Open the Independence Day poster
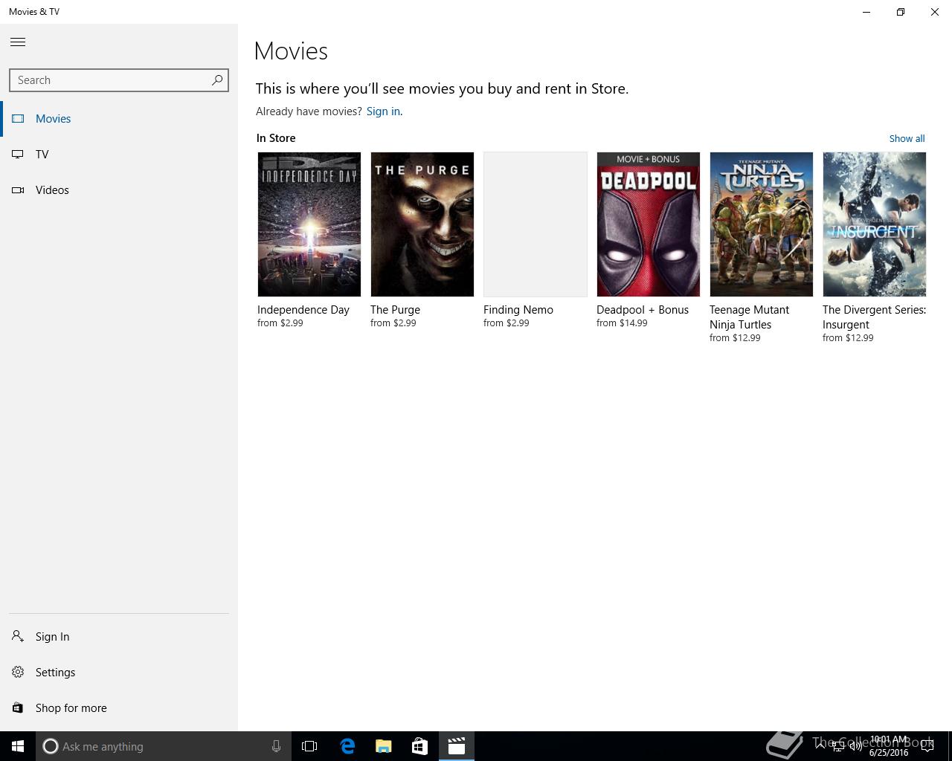This screenshot has height=761, width=952. coord(309,224)
